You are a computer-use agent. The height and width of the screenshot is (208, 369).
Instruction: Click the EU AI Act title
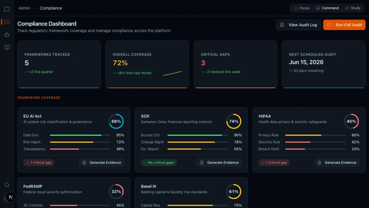tap(32, 116)
